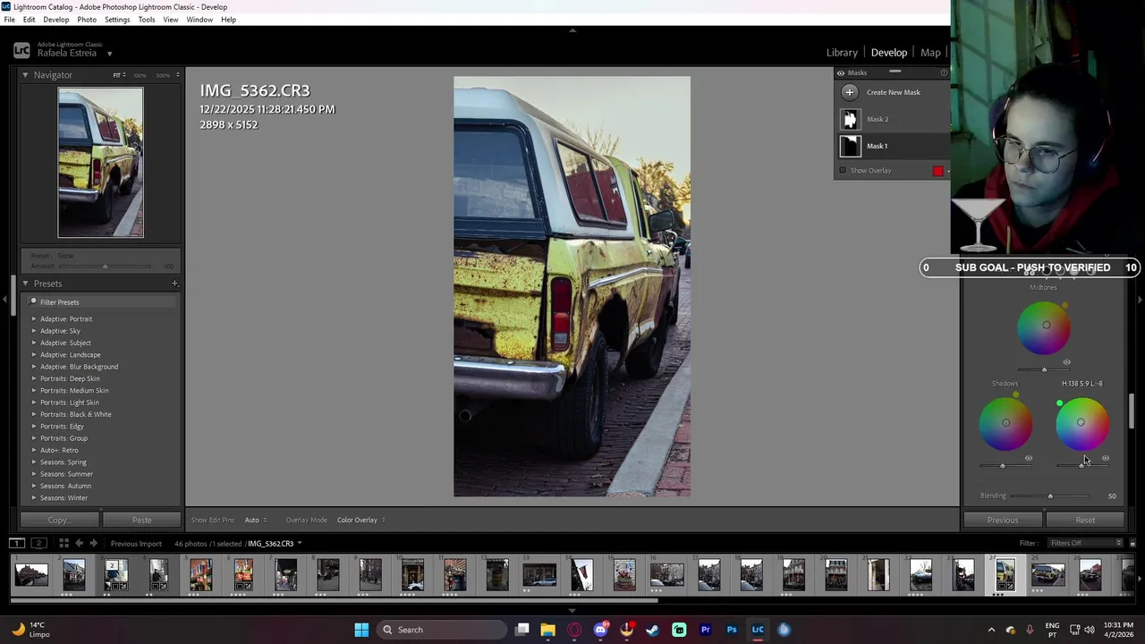Viewport: 1145px width, 644px height.
Task: Open the Tools menu
Action: tap(147, 20)
